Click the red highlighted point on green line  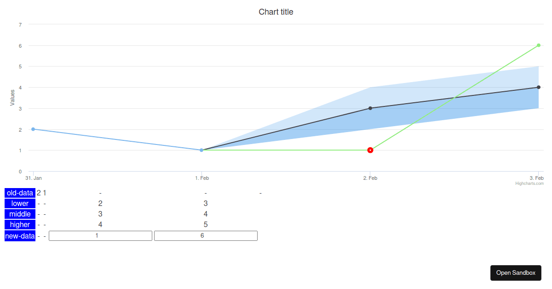[370, 150]
